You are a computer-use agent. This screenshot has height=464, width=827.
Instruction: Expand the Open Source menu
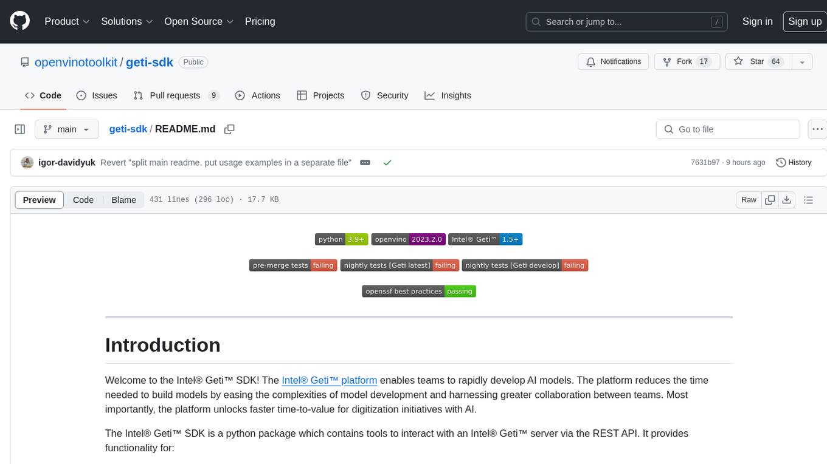(x=199, y=21)
